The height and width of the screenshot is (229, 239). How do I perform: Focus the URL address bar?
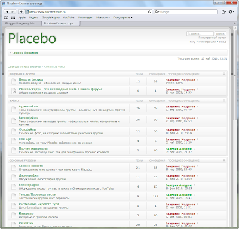point(88,12)
